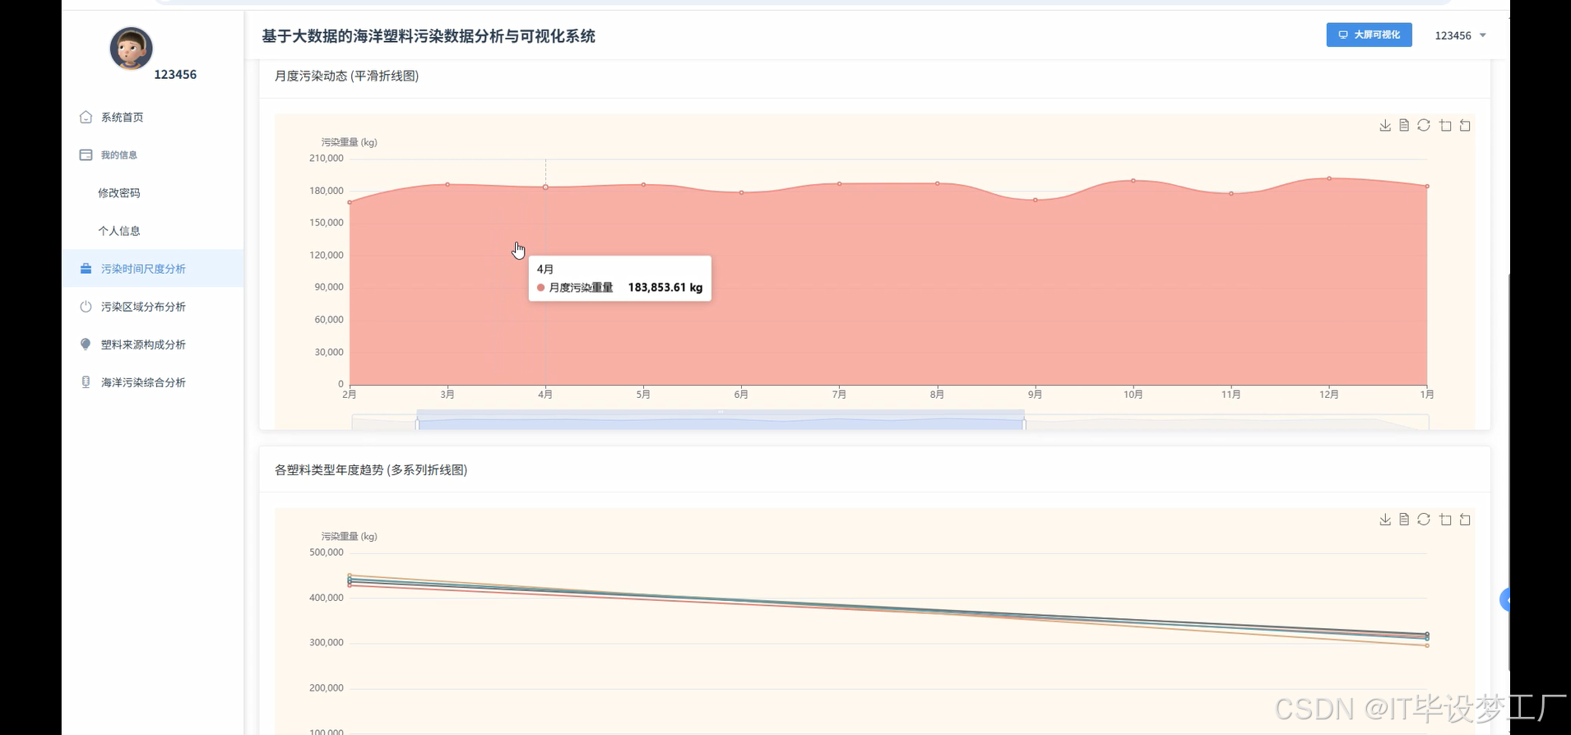Open 个人信息 in the sidebar

(119, 230)
